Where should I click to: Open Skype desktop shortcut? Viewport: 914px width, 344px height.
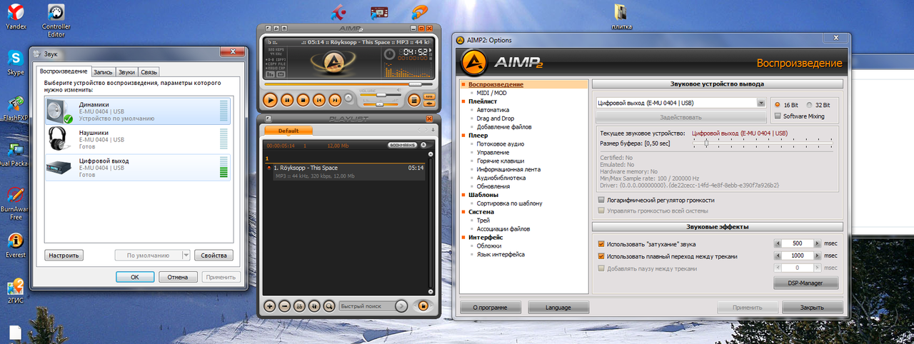click(x=15, y=63)
